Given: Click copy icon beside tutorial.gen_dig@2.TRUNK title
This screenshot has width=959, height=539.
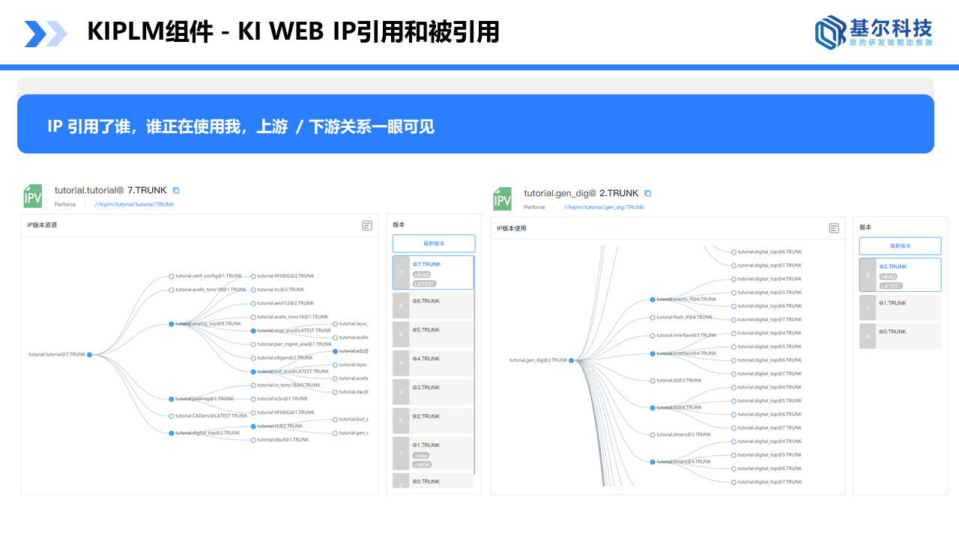Looking at the screenshot, I should 647,192.
